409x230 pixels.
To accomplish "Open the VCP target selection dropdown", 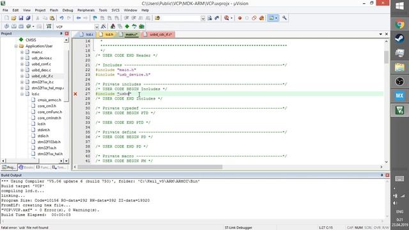I will [96, 27].
